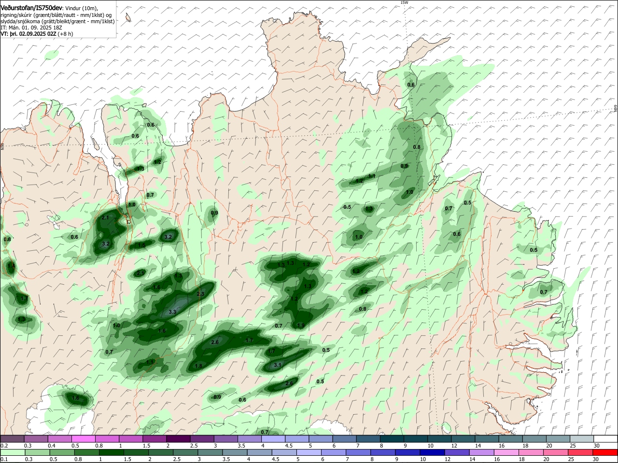Viewport: 618px width, 463px height.
Task: Click the 1.5 precipitation value on the map
Action: 141,246
